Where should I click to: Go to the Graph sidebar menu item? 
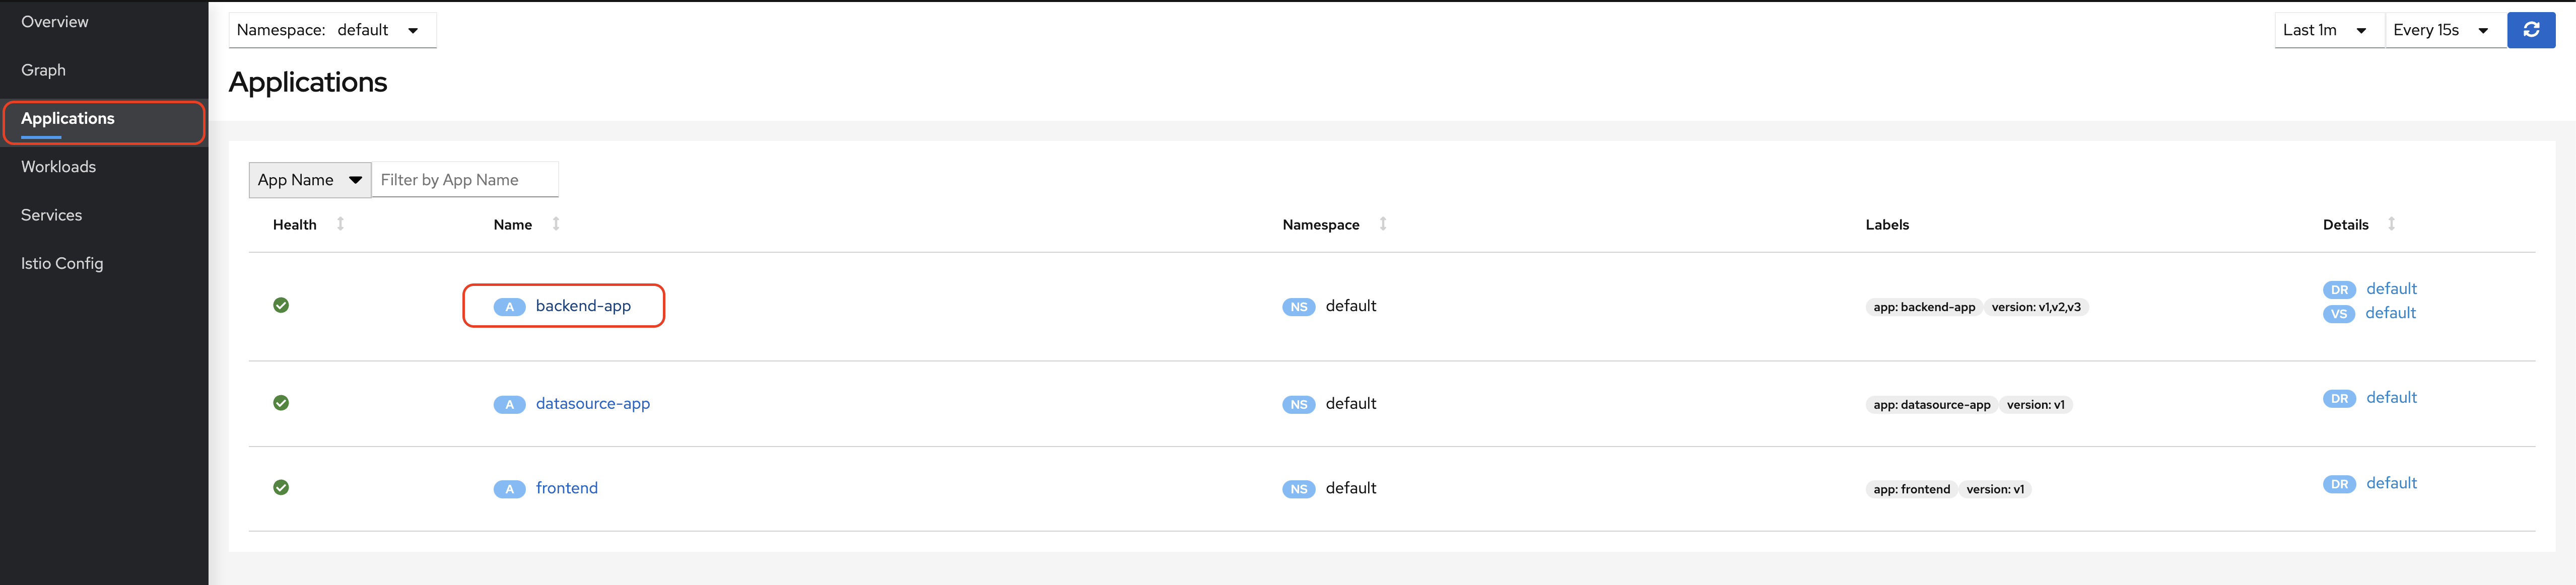[x=44, y=70]
